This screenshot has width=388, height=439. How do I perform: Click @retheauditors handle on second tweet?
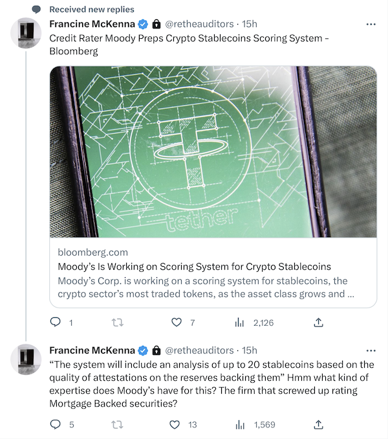[201, 350]
